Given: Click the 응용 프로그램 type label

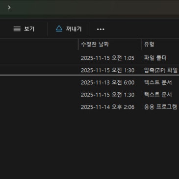Looking at the screenshot, I should tap(160, 107).
